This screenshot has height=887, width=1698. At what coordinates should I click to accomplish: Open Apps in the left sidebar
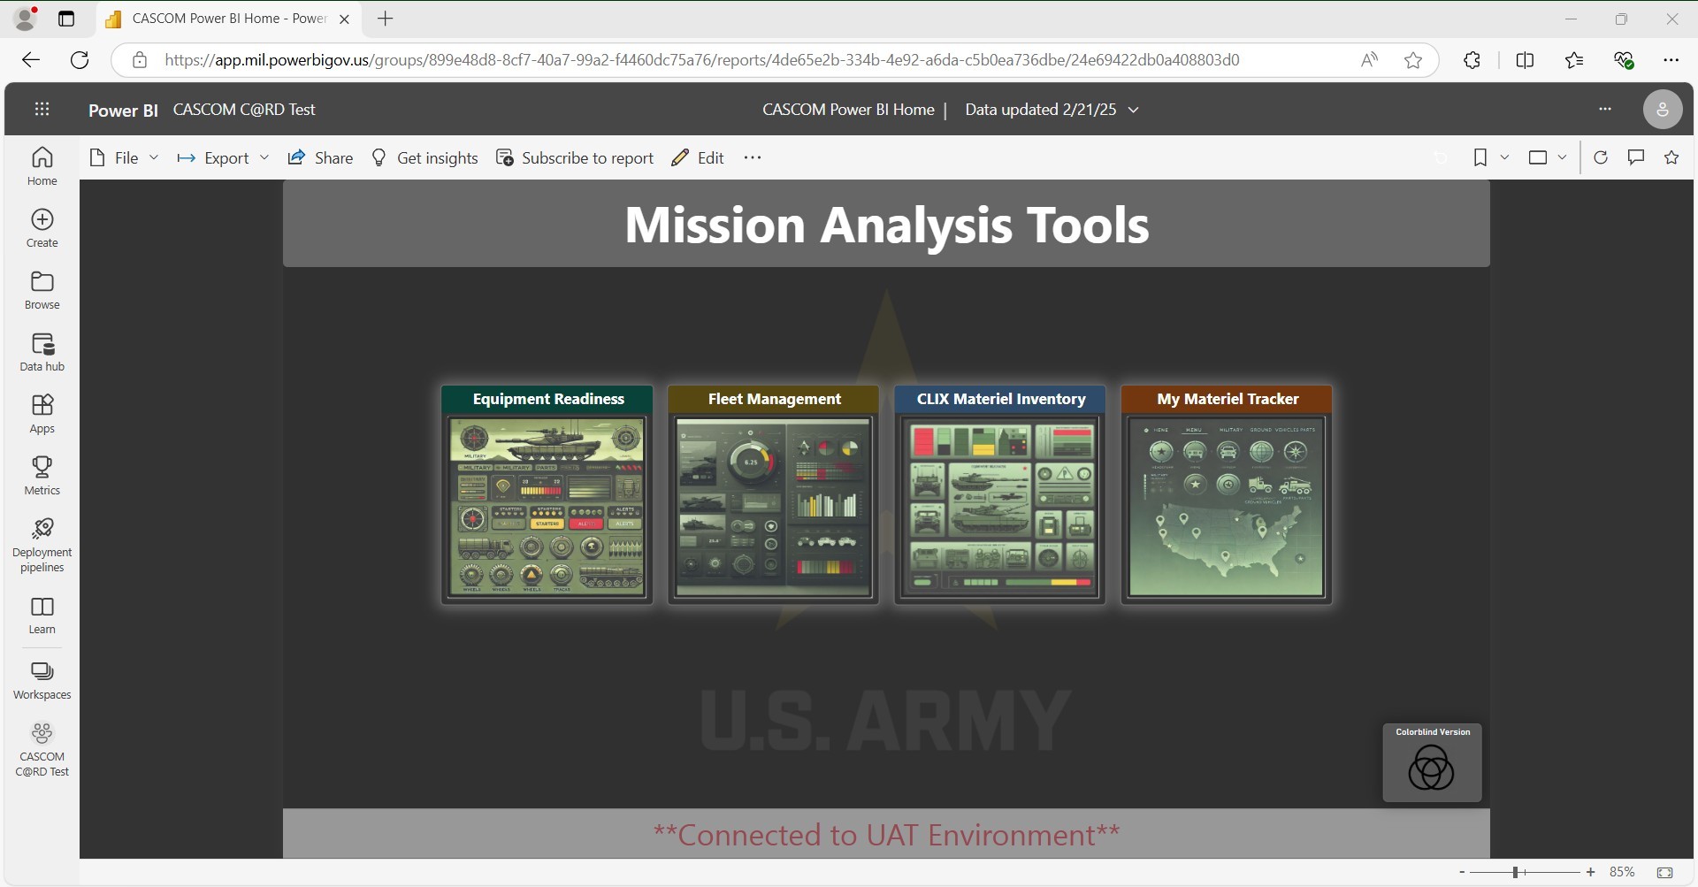click(42, 414)
